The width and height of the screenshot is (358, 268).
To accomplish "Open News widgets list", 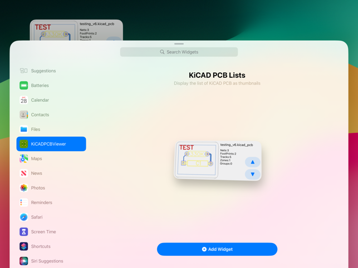I will [51, 173].
